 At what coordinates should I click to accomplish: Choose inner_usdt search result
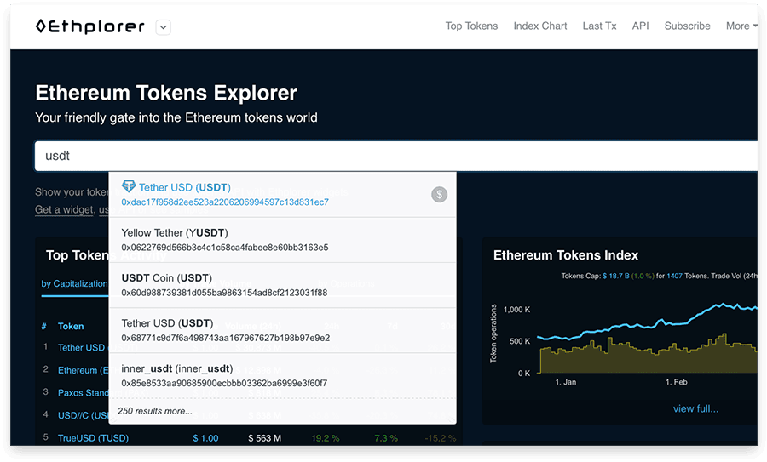(x=282, y=375)
